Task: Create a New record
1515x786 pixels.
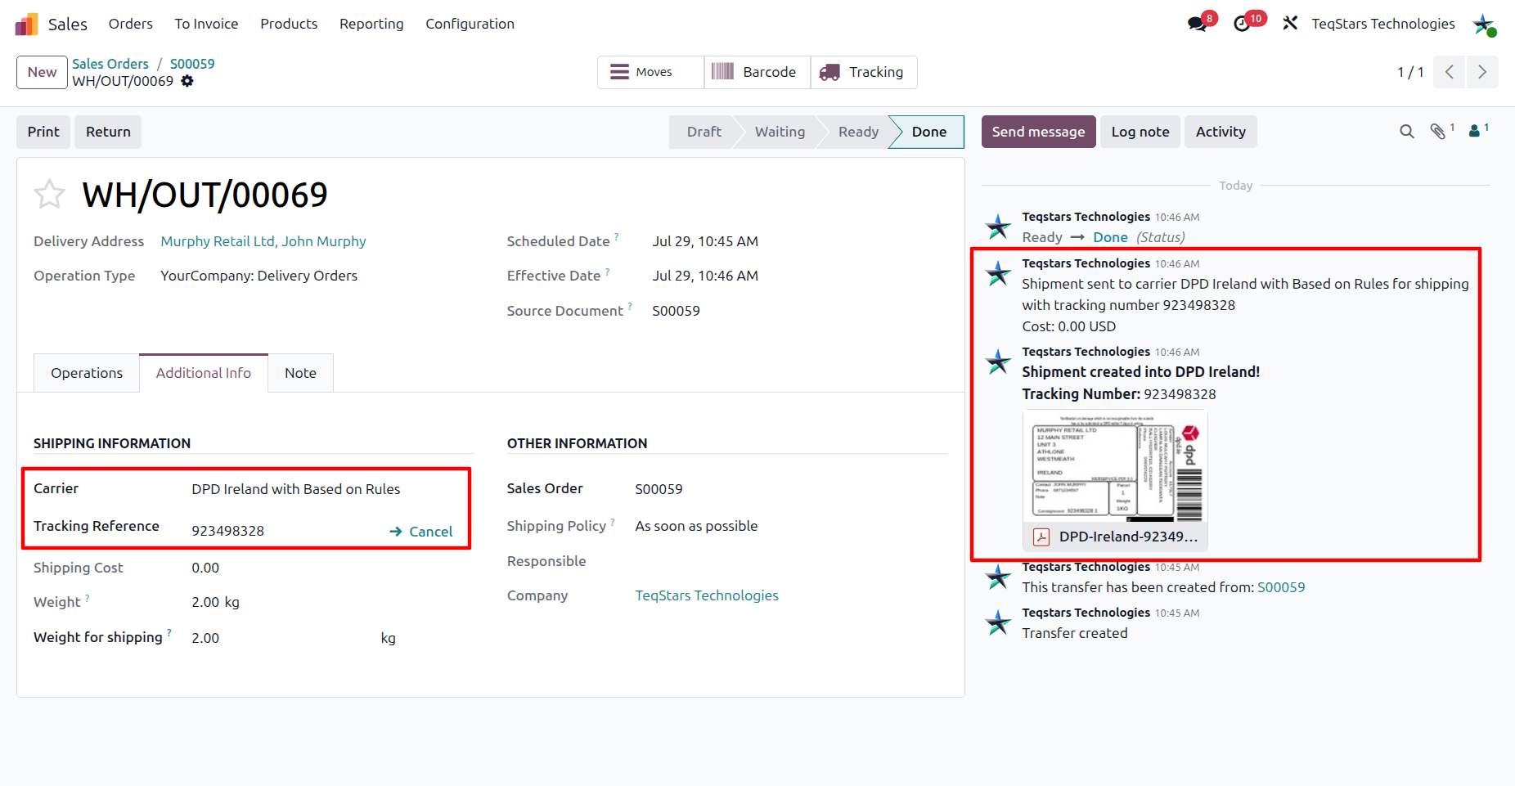Action: (42, 72)
